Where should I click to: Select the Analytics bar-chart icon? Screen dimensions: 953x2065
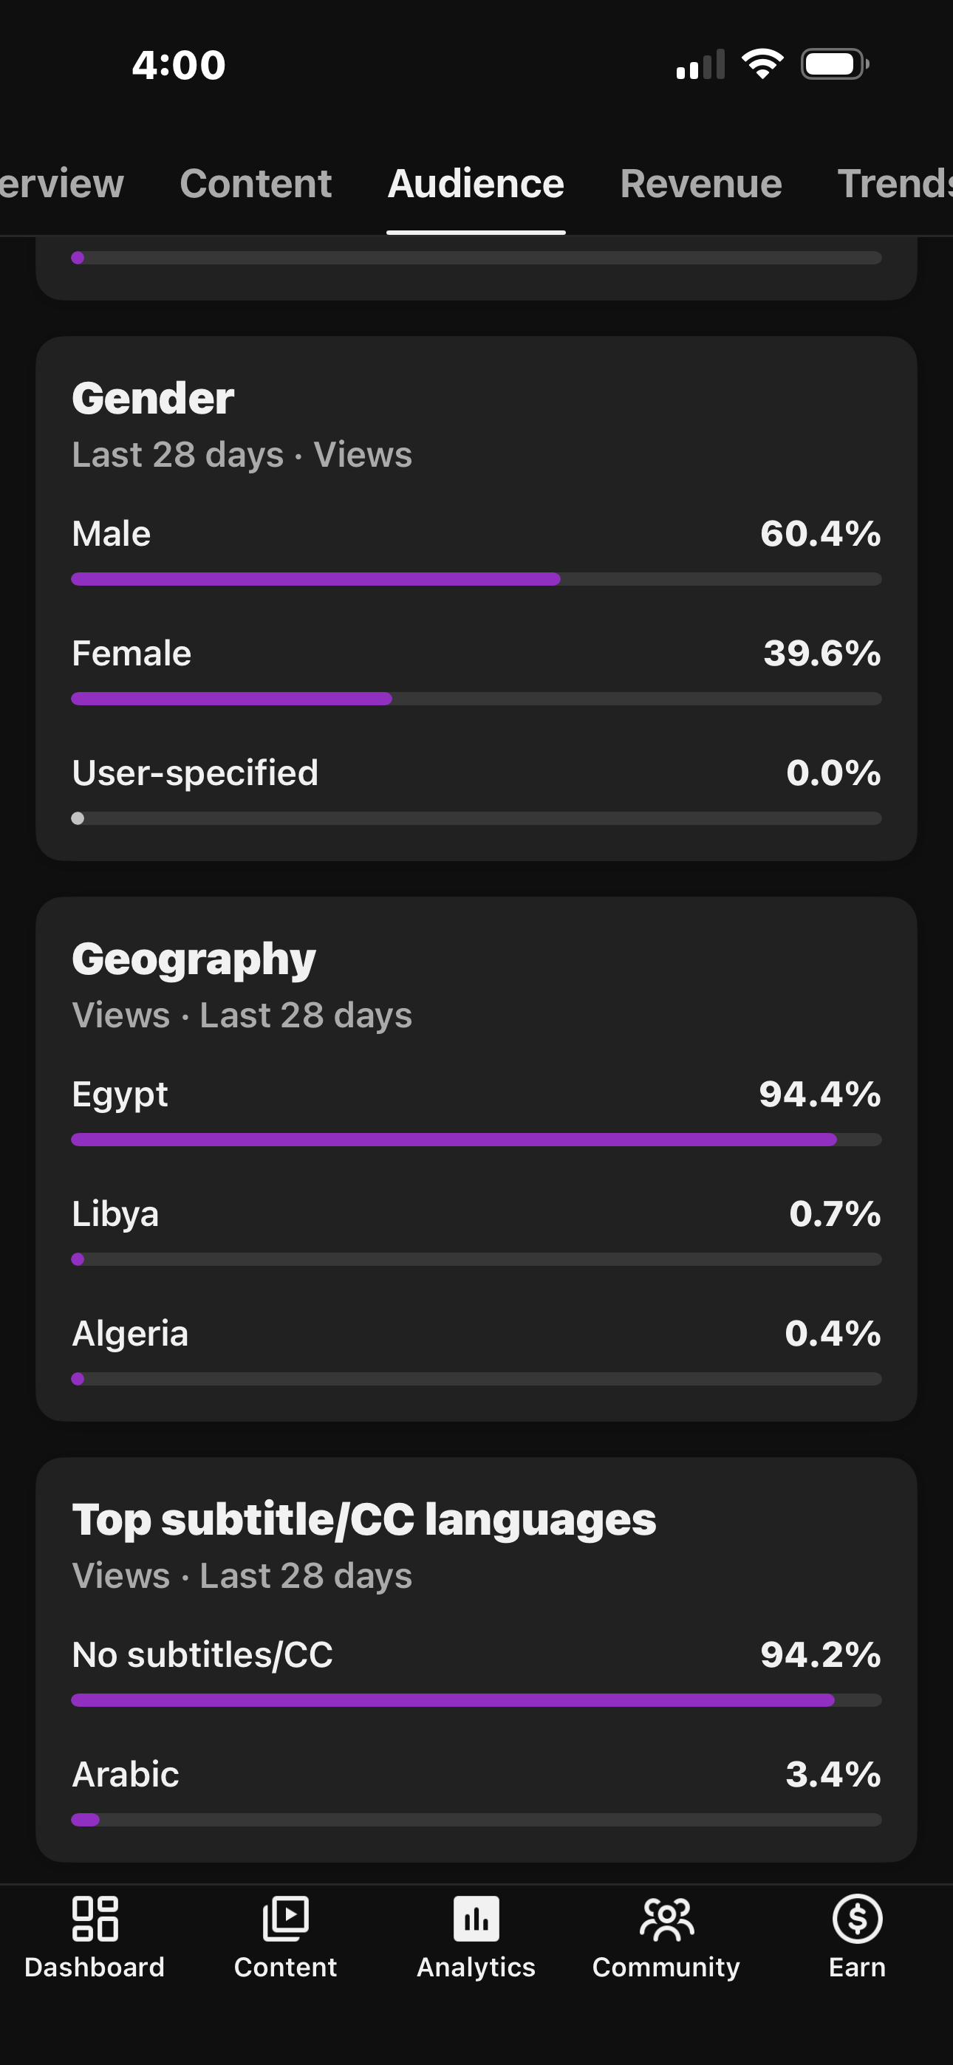click(476, 1919)
